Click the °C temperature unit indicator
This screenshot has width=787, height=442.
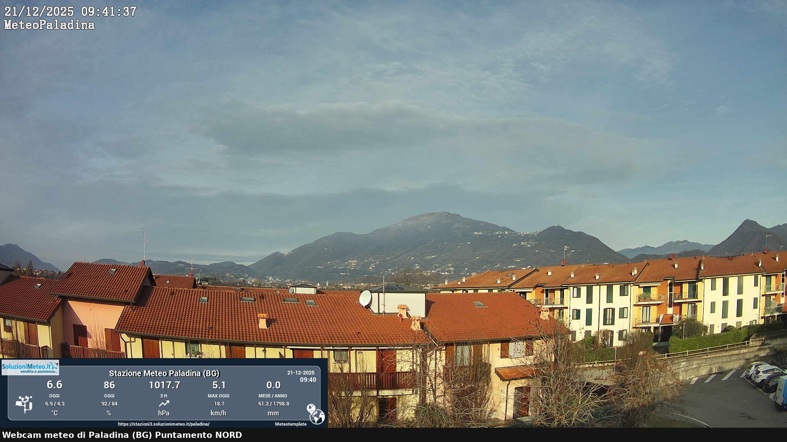click(55, 413)
